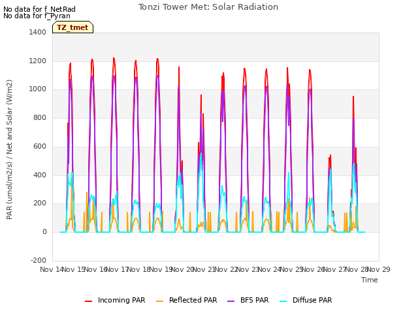Click the 'Nov 26' x-axis date label
Screen dimensions: 418x313
[313, 269]
